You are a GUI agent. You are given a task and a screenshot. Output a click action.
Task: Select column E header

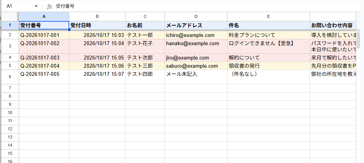pyautogui.click(x=268, y=16)
